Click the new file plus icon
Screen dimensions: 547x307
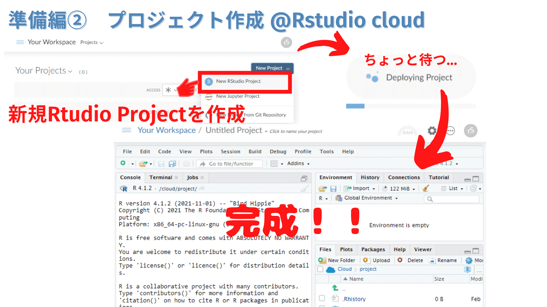click(123, 163)
